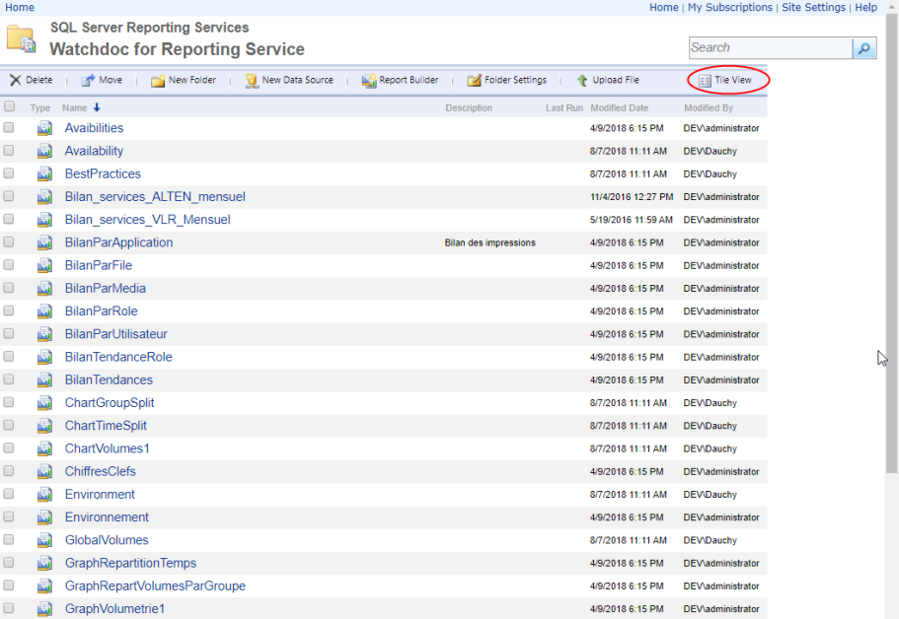Open the BestPractices report link
The image size is (899, 619).
(103, 173)
